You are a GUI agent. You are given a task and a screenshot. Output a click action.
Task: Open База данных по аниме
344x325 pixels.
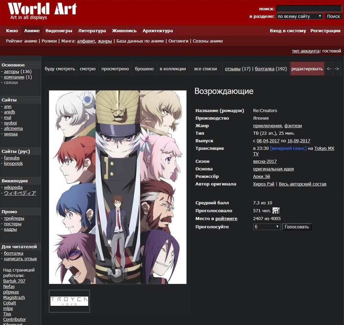coord(140,41)
